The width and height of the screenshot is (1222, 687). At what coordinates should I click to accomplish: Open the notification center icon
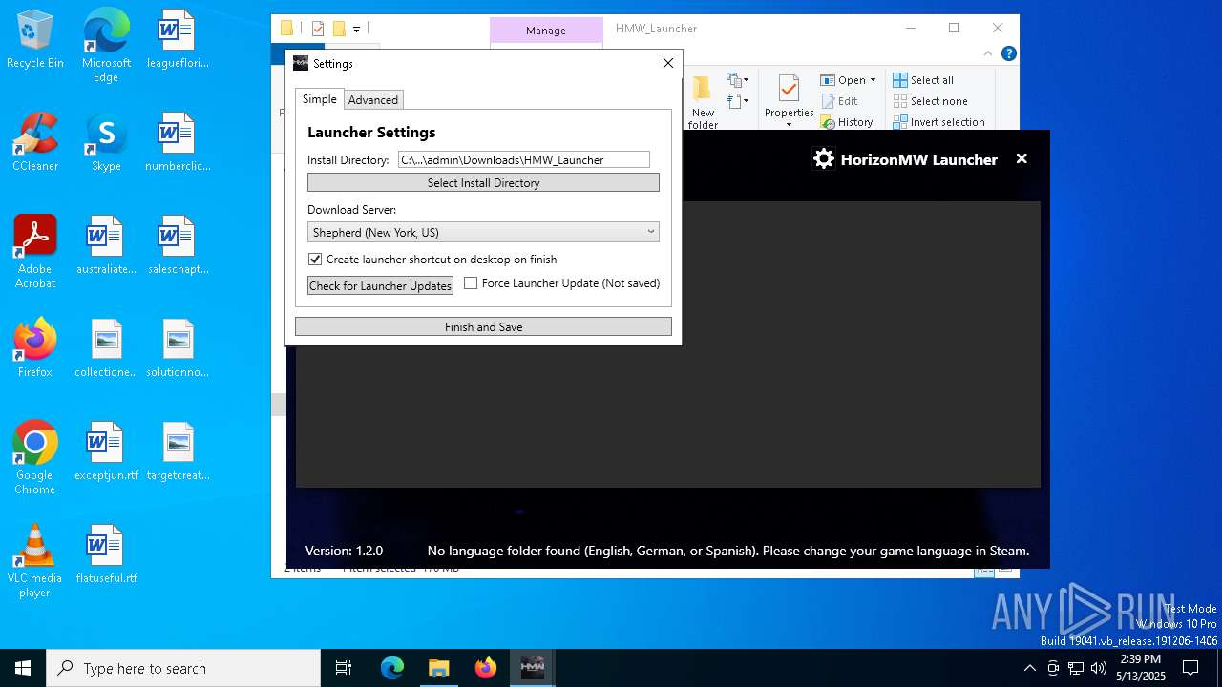pyautogui.click(x=1190, y=668)
